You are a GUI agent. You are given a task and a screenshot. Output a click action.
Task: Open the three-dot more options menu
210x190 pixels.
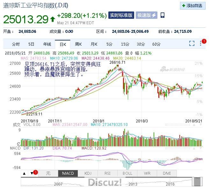[200, 43]
